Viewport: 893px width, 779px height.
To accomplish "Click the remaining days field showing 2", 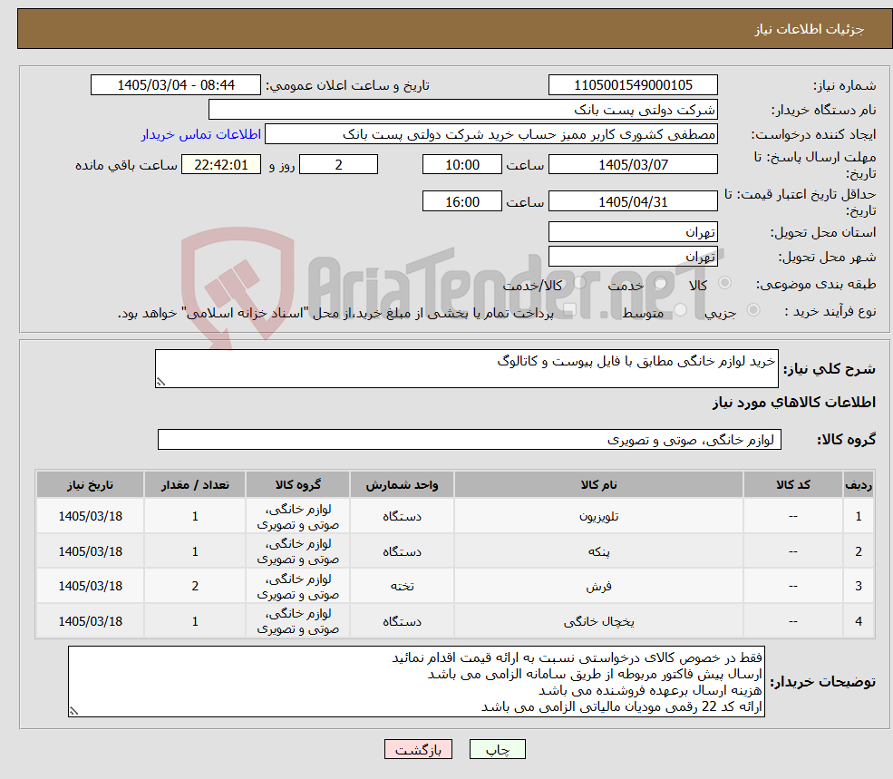I will click(338, 165).
